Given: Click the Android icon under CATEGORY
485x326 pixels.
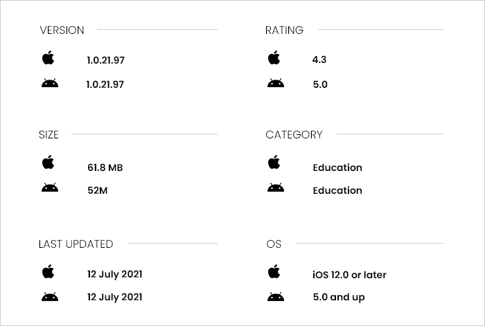Looking at the screenshot, I should click(x=275, y=188).
